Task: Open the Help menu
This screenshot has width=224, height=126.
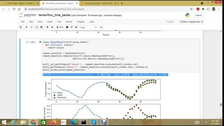Action: click(x=92, y=22)
